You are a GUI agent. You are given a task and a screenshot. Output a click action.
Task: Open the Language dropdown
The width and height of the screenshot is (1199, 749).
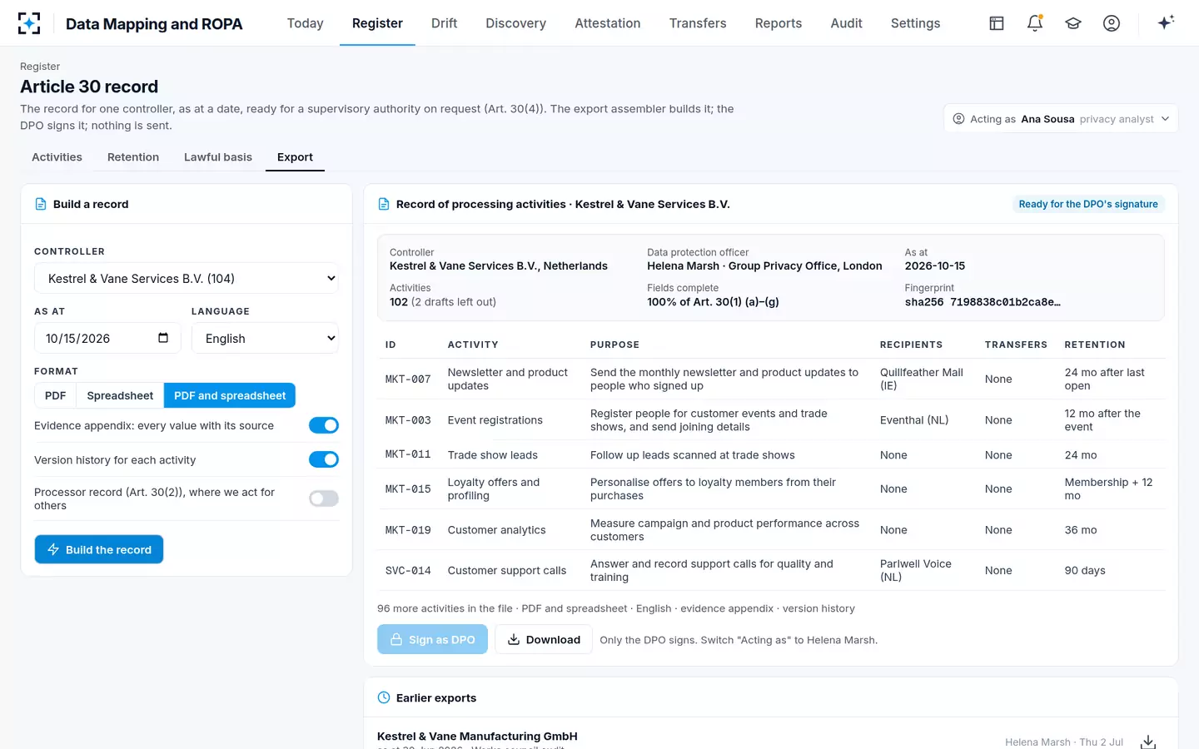(x=265, y=339)
